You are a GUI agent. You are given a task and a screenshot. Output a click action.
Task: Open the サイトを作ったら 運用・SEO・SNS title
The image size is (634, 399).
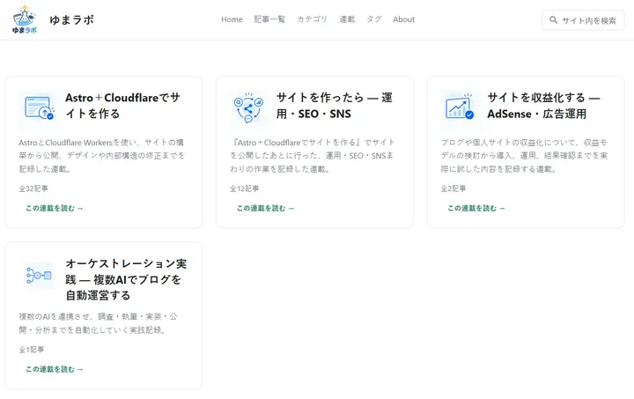click(335, 106)
